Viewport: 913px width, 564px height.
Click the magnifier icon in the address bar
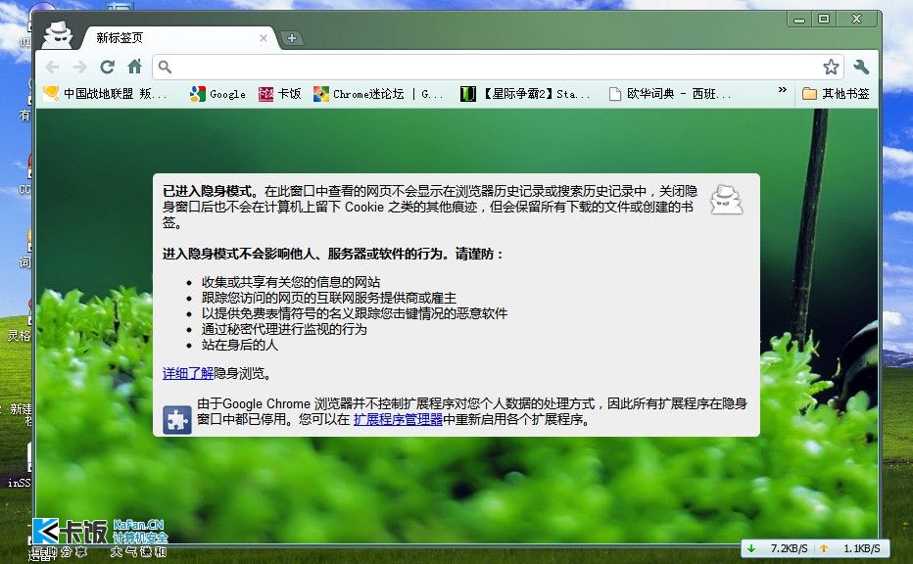(165, 68)
